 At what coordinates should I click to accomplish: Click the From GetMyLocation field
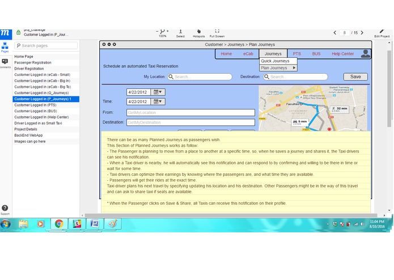coord(190,112)
